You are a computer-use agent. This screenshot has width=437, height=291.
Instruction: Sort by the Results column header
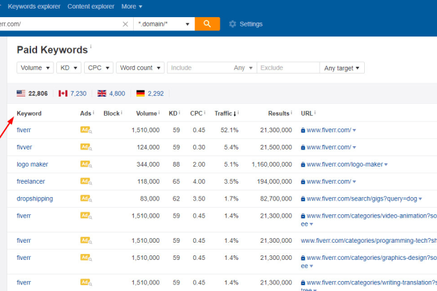coord(279,114)
